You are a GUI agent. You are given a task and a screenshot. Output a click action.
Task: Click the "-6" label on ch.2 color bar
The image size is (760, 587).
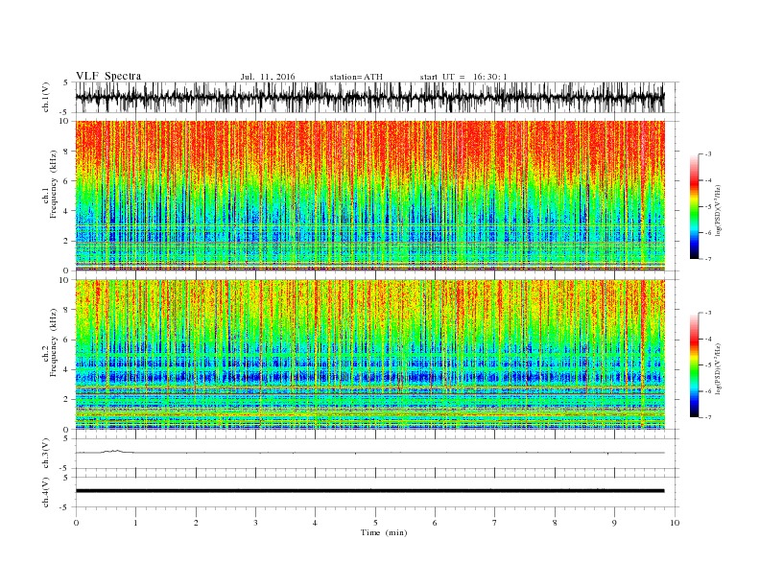(x=708, y=391)
